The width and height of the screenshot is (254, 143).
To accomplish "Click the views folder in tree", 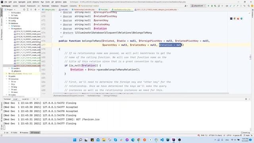I will (x=14, y=92).
